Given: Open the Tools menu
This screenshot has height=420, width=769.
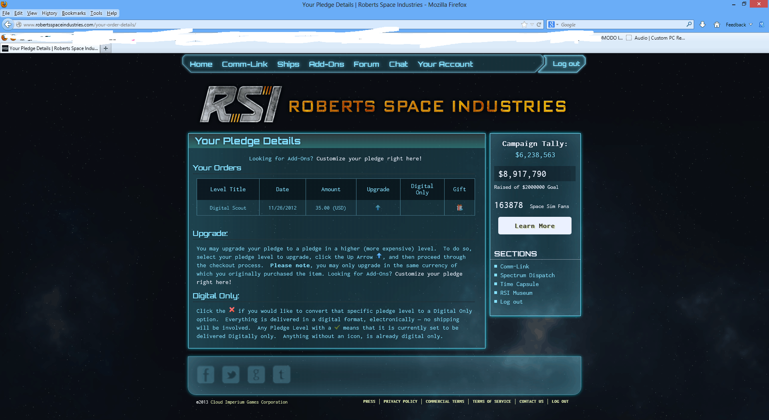Looking at the screenshot, I should tap(96, 13).
